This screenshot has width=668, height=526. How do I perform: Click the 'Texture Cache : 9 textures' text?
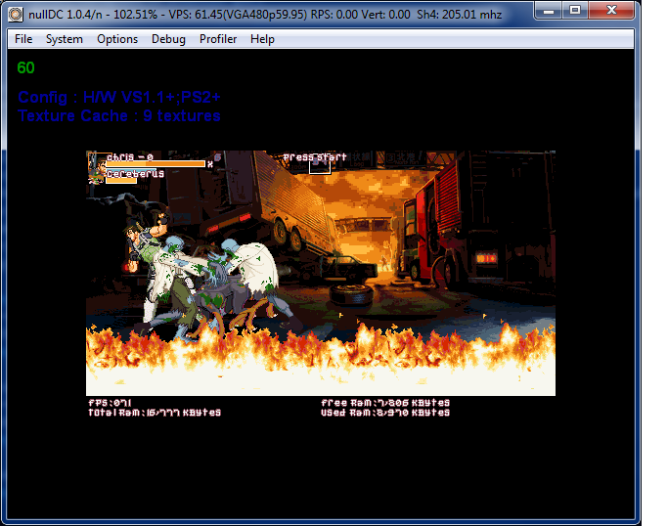[x=119, y=115]
